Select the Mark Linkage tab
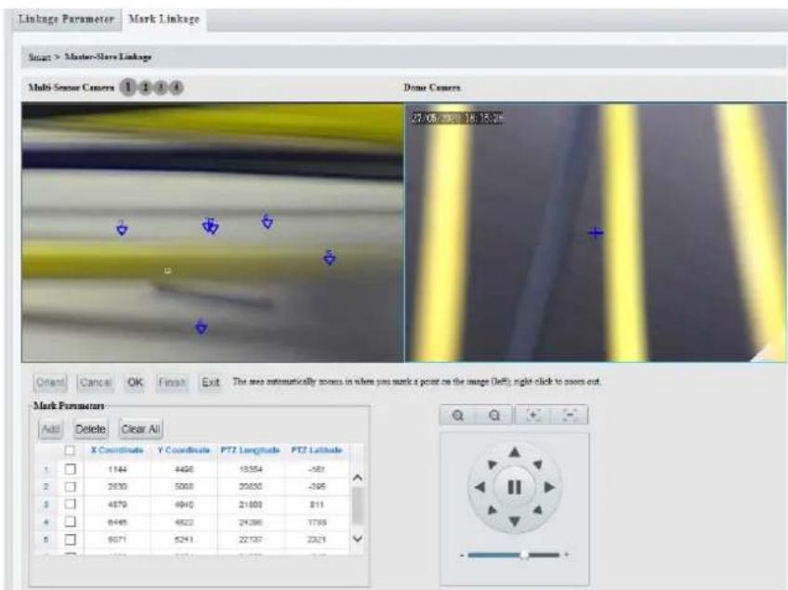This screenshot has height=590, width=788. (x=164, y=20)
